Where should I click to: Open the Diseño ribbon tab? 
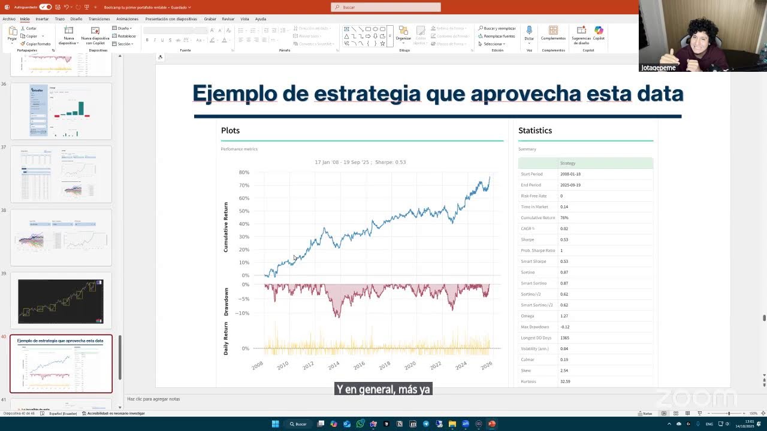[x=76, y=19]
